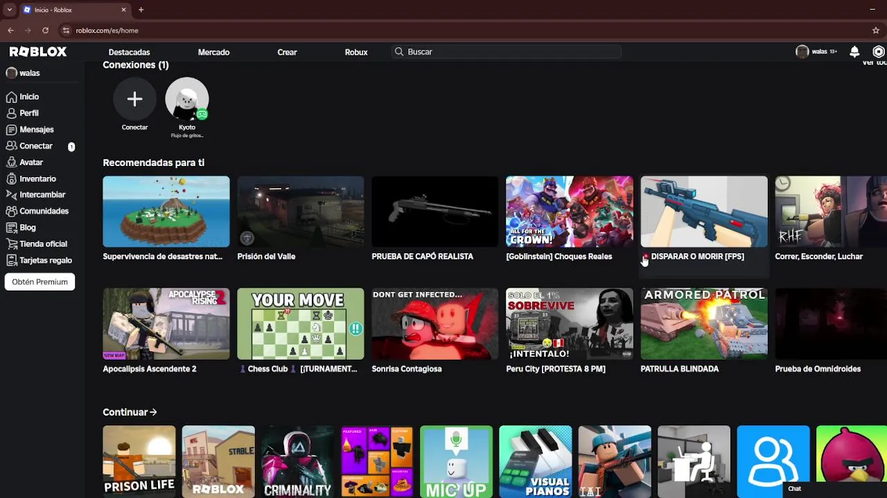The height and width of the screenshot is (498, 887).
Task: Open Crear in top navigation
Action: click(x=287, y=52)
